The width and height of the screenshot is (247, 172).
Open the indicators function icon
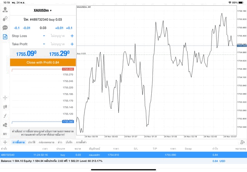(5, 116)
